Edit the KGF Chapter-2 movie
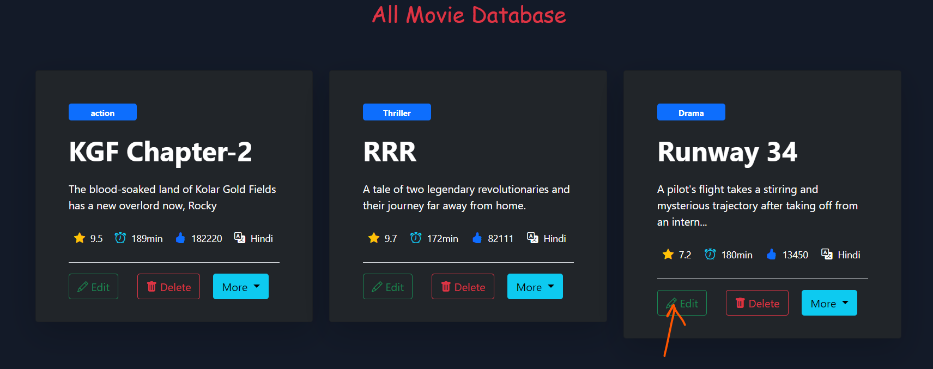Screen dimensions: 933x369 click(x=93, y=287)
